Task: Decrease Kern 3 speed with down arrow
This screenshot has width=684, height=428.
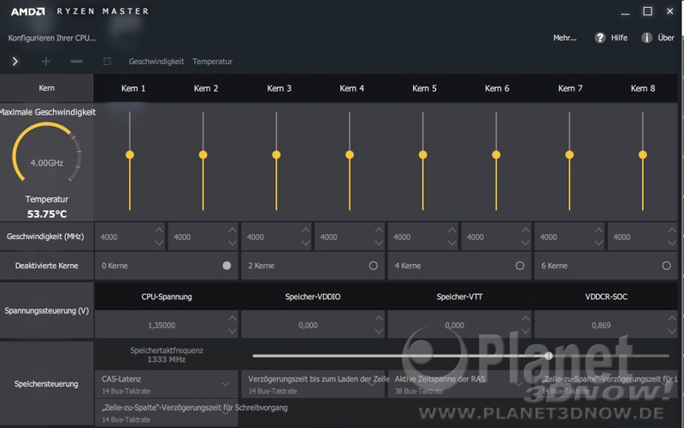Action: (x=306, y=243)
